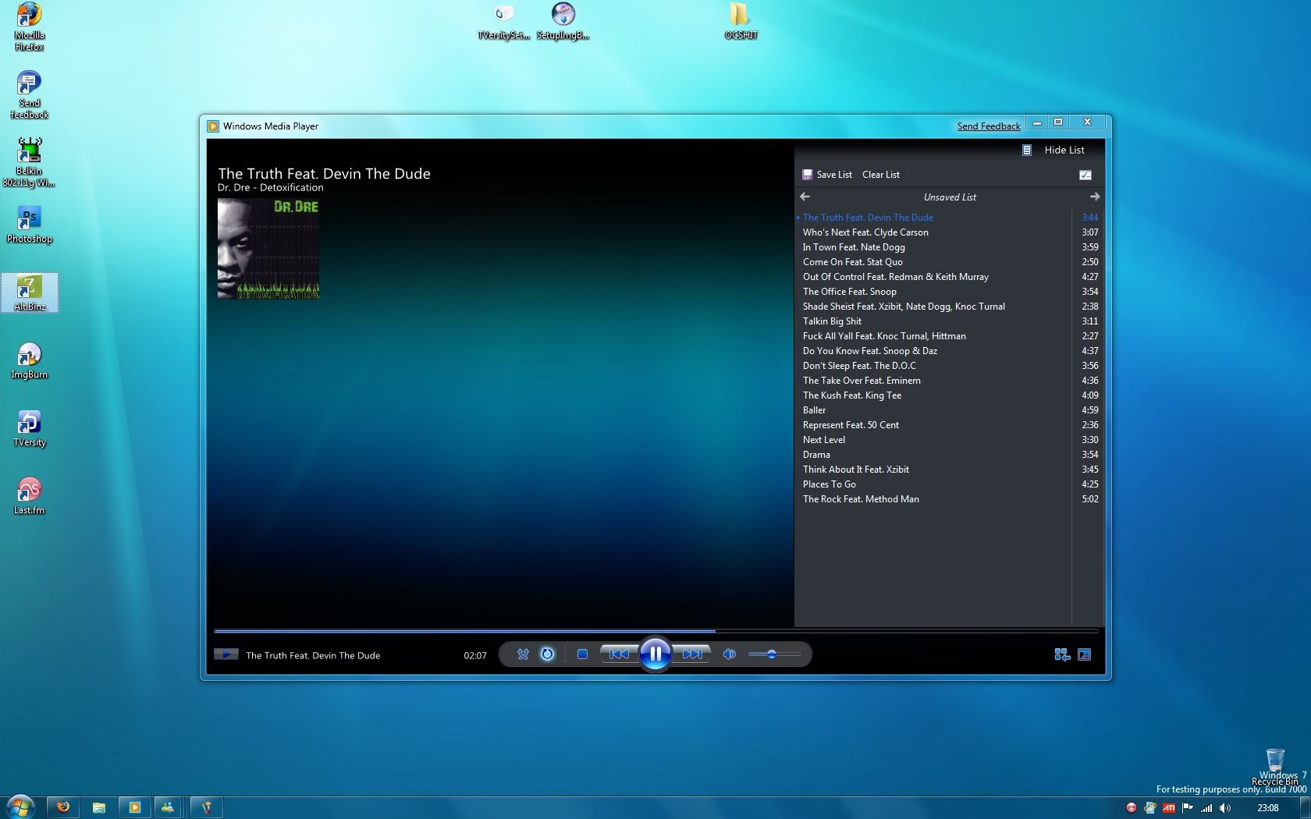This screenshot has height=819, width=1311.
Task: Click the seek progress bar
Action: coord(655,630)
